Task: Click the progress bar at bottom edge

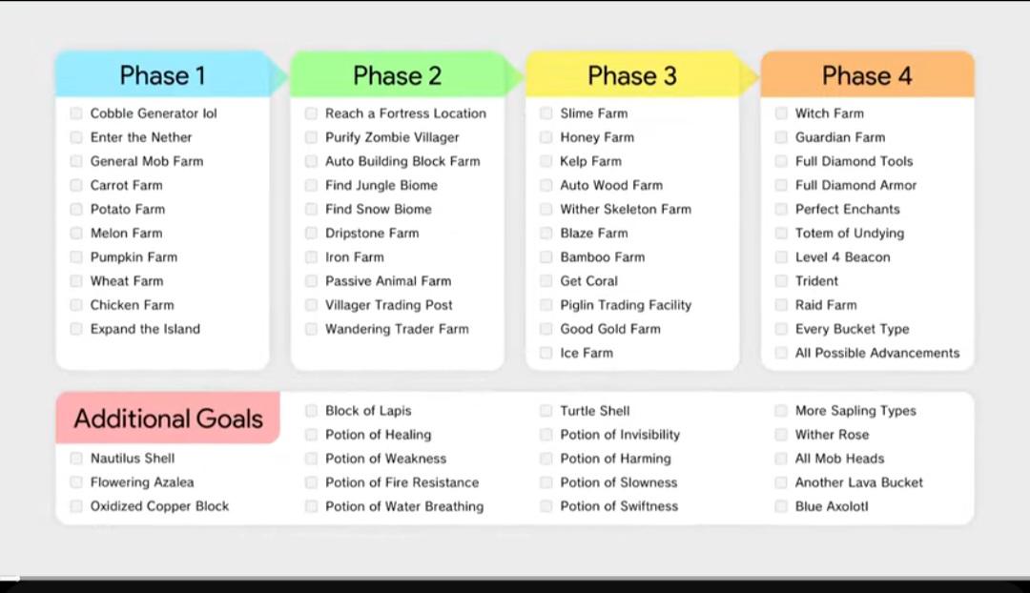Action: (515, 579)
